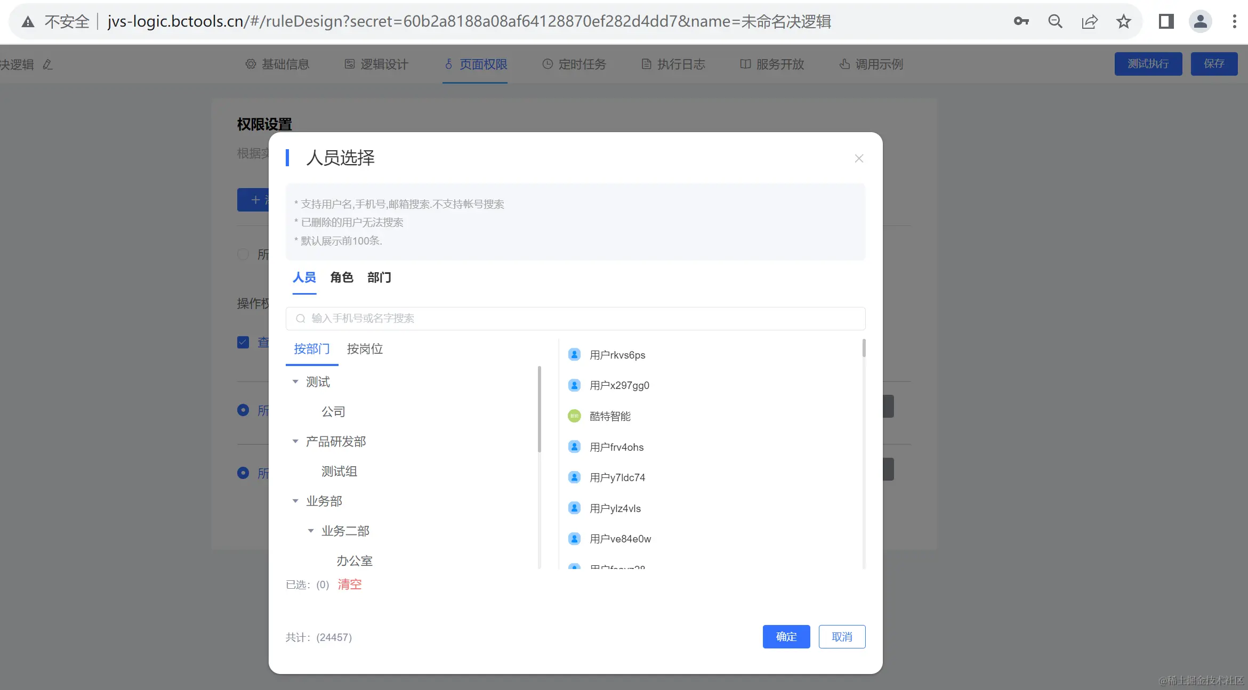Select the unselected radio under 权限设置

click(x=243, y=254)
